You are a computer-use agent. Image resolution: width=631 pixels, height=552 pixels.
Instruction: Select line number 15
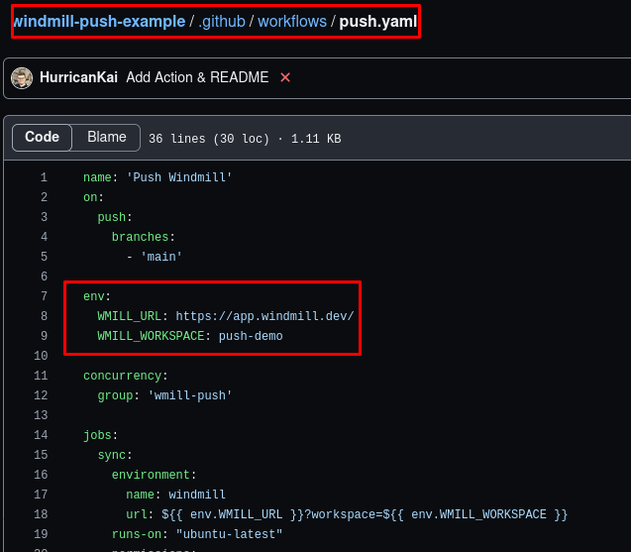(x=41, y=455)
